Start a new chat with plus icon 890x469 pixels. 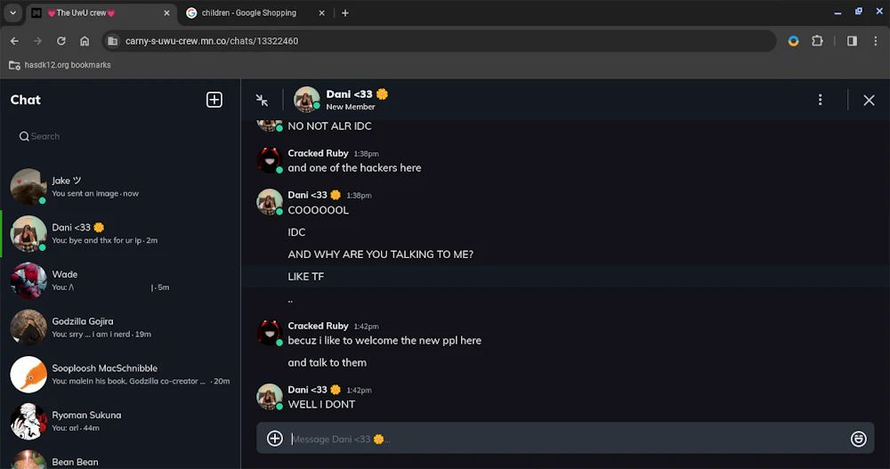214,100
